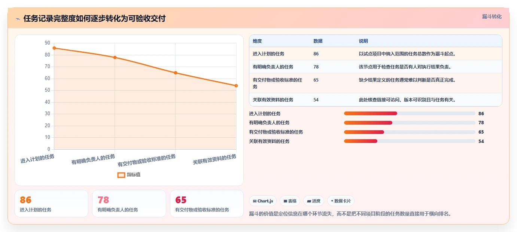Image resolution: width=517 pixels, height=232 pixels.
Task: Click the 漏斗转化 label in the header
Action: [492, 16]
